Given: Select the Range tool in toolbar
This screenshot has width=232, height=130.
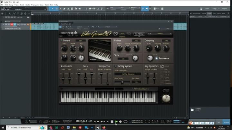Looking at the screenshot, I should [56, 9].
